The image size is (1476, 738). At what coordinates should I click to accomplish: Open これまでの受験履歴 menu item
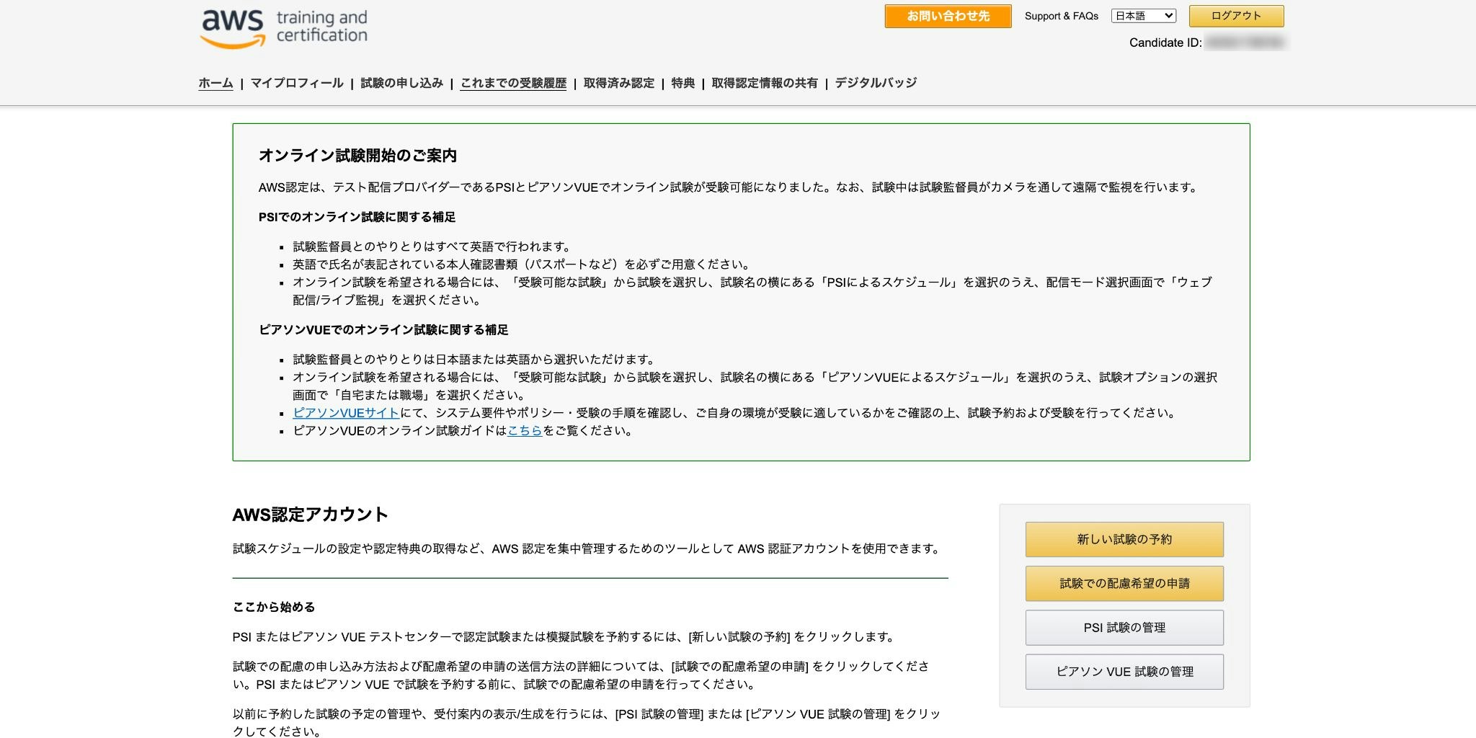[513, 83]
